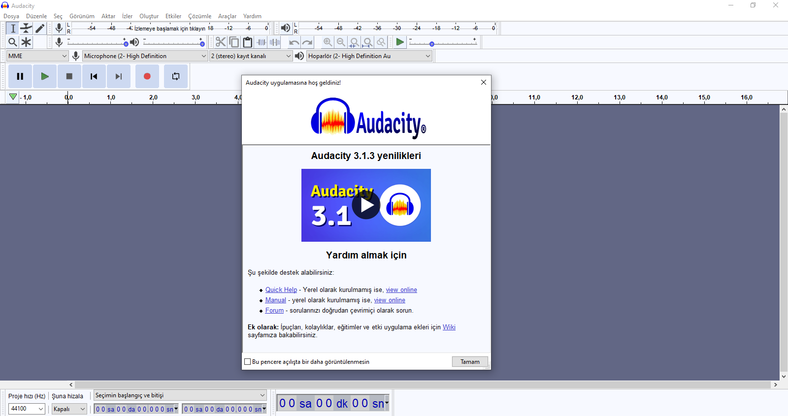This screenshot has height=416, width=788.
Task: Open the Görünüm menu
Action: click(x=82, y=16)
